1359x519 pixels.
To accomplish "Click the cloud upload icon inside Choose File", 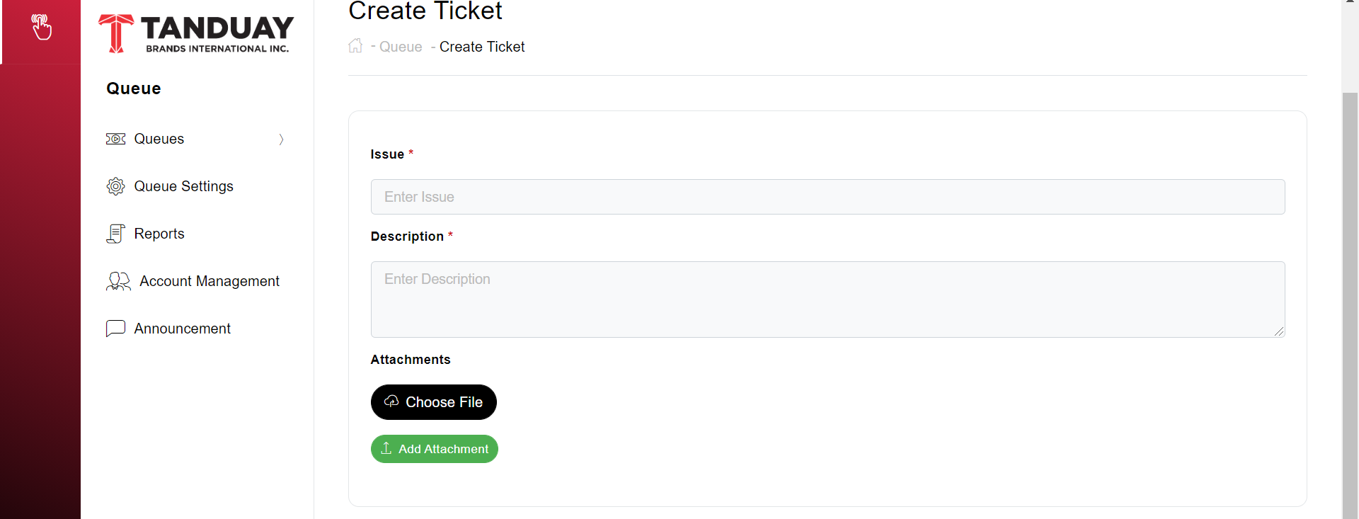I will [391, 401].
